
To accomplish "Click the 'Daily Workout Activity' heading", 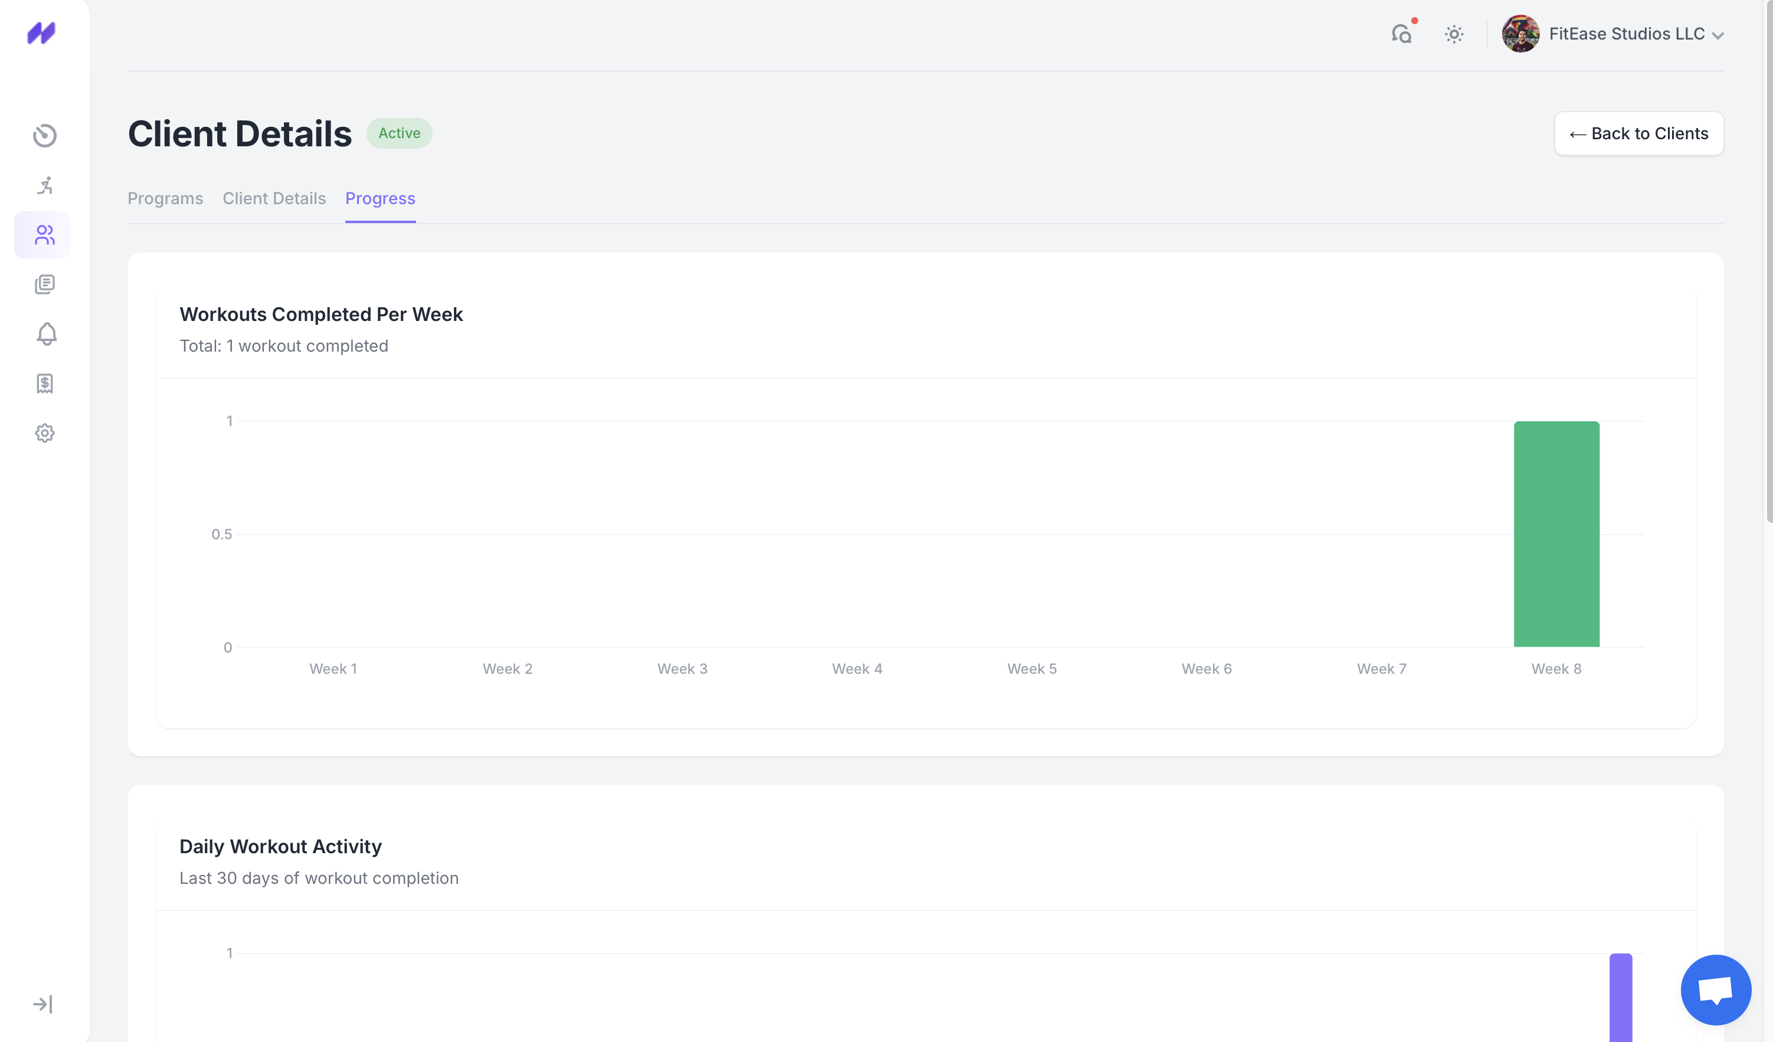I will 280,847.
